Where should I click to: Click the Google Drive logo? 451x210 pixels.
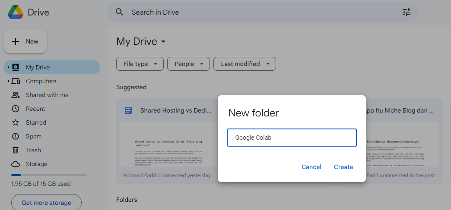pyautogui.click(x=16, y=13)
